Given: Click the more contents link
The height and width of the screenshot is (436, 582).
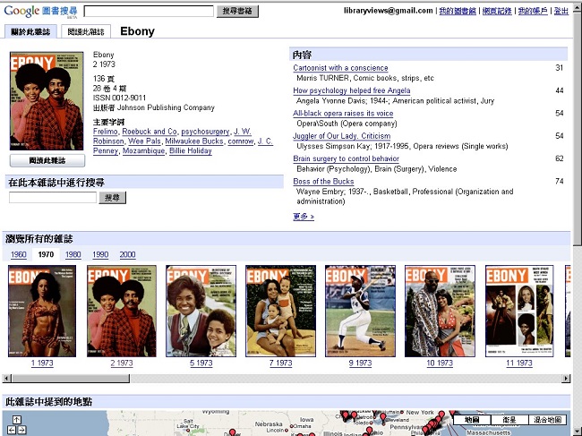Looking at the screenshot, I should 304,217.
